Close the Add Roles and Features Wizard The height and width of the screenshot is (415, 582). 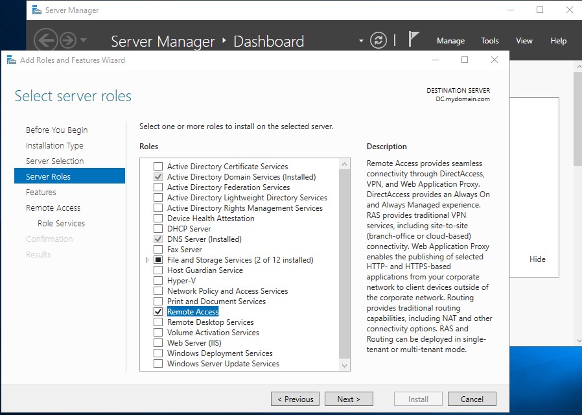tap(495, 60)
